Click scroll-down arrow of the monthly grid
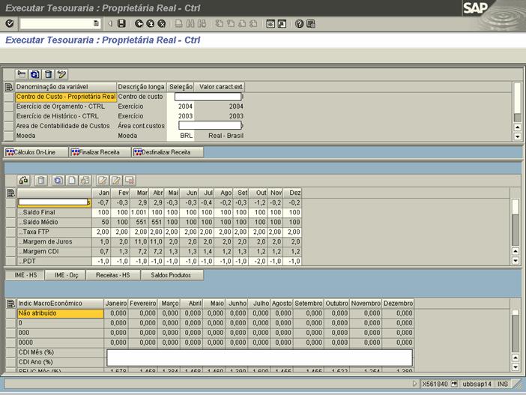Screen dimensions: 526x395 click(516, 260)
